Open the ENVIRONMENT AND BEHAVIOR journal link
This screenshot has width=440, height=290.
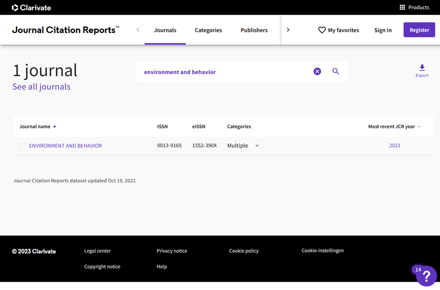point(65,146)
